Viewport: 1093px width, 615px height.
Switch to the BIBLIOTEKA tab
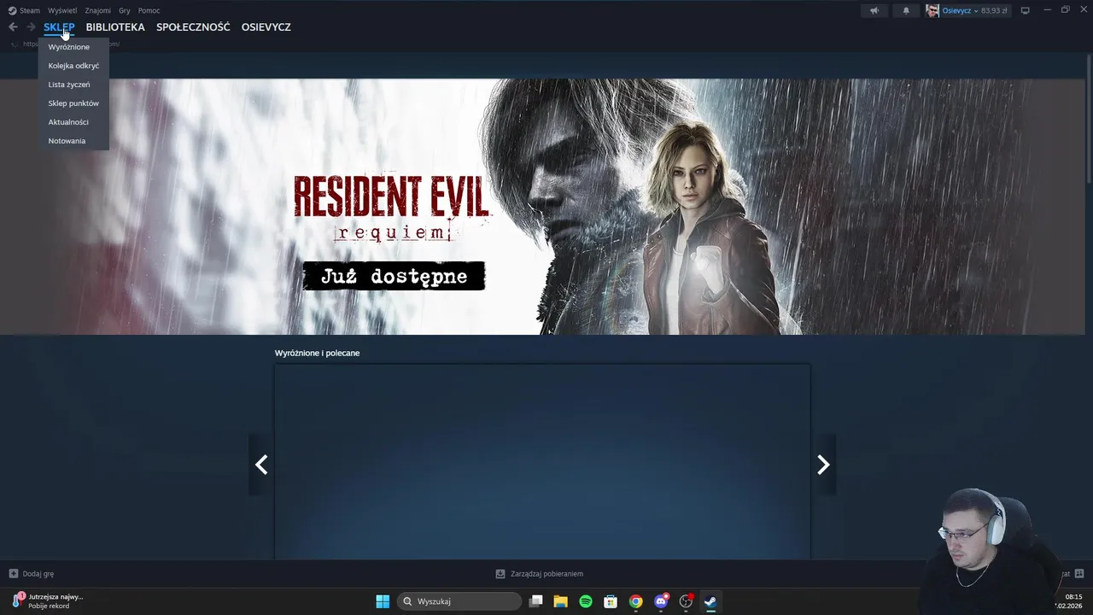[x=115, y=27]
